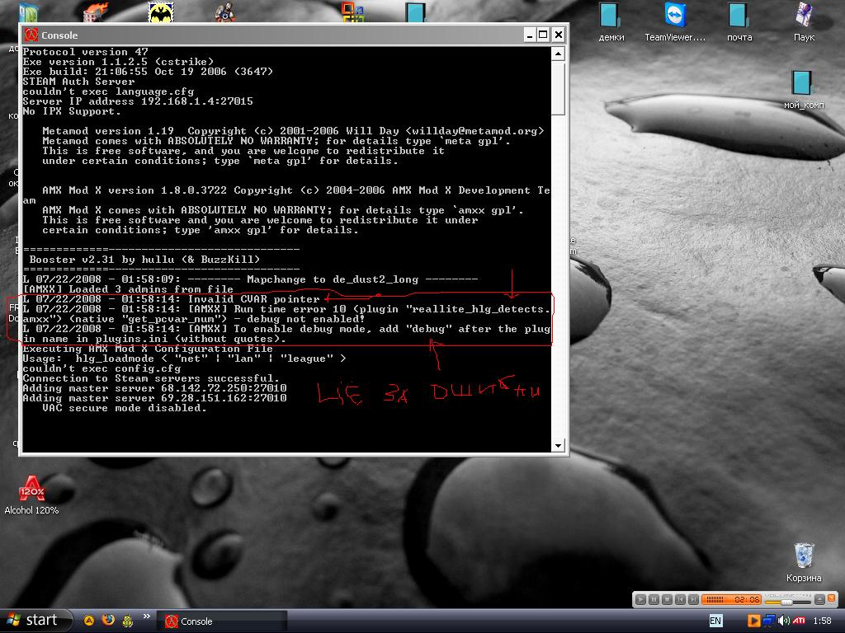Click the Start button
This screenshot has height=633, width=845.
pyautogui.click(x=35, y=621)
